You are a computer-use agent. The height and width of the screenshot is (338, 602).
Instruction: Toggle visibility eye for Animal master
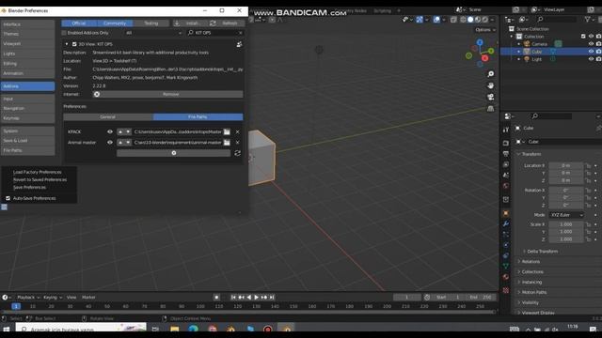(x=110, y=143)
